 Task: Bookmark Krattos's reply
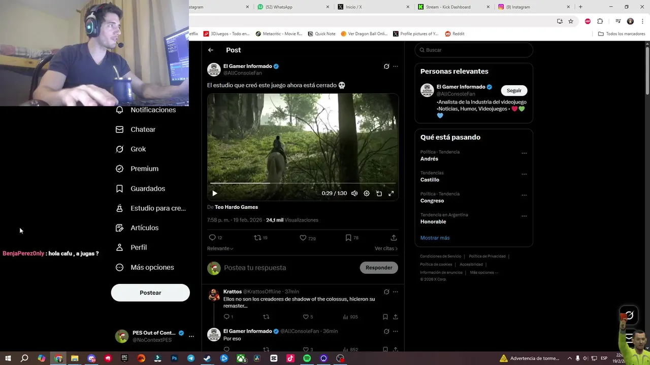tap(385, 317)
